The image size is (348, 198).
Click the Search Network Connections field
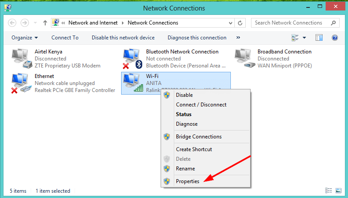(295, 23)
